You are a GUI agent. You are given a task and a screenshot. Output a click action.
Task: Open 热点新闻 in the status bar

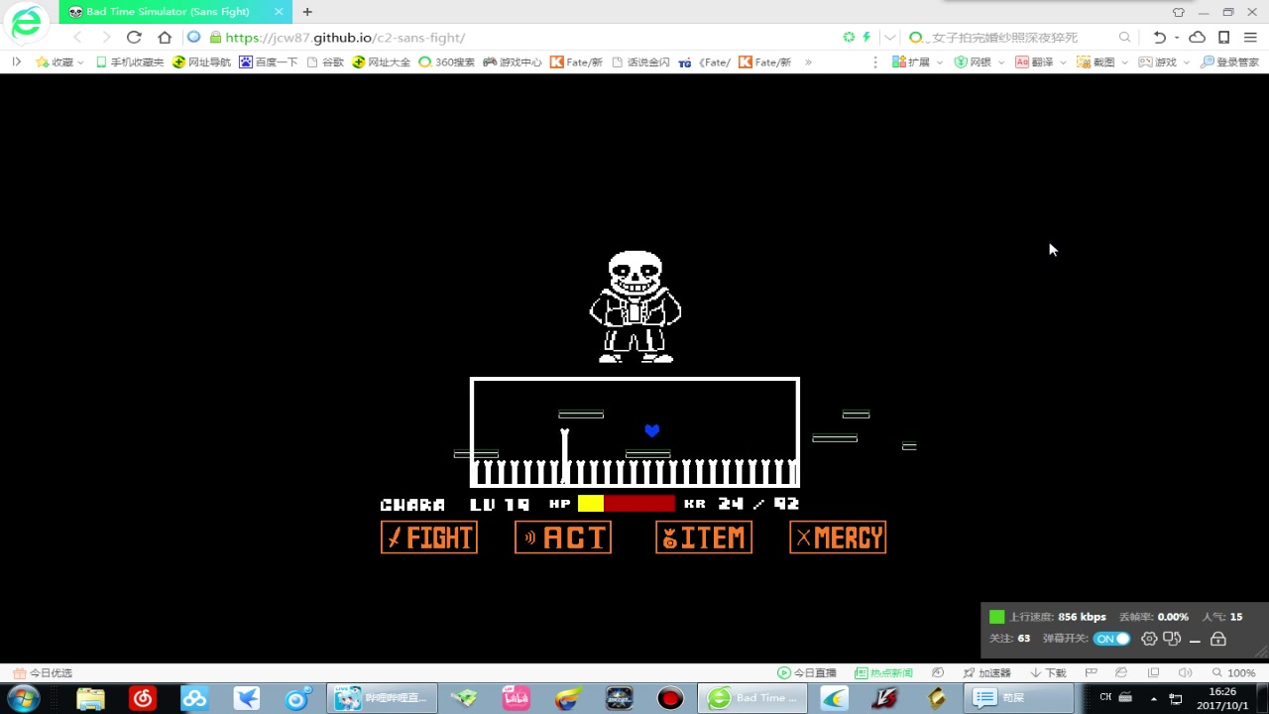[x=883, y=672]
